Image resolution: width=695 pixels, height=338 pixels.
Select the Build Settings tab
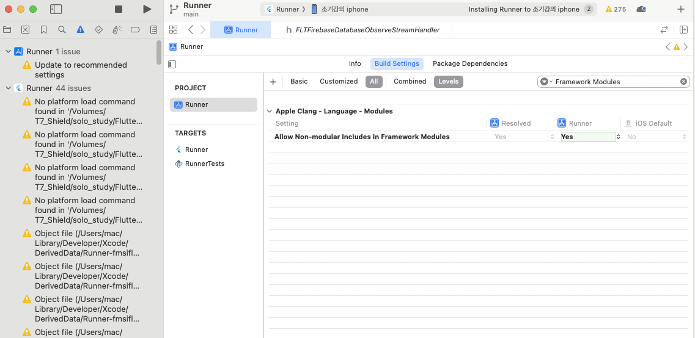(x=397, y=63)
